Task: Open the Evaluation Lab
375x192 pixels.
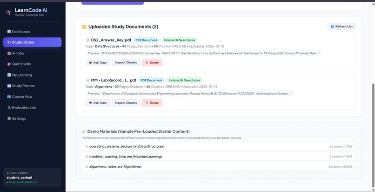Action: [x=32, y=108]
